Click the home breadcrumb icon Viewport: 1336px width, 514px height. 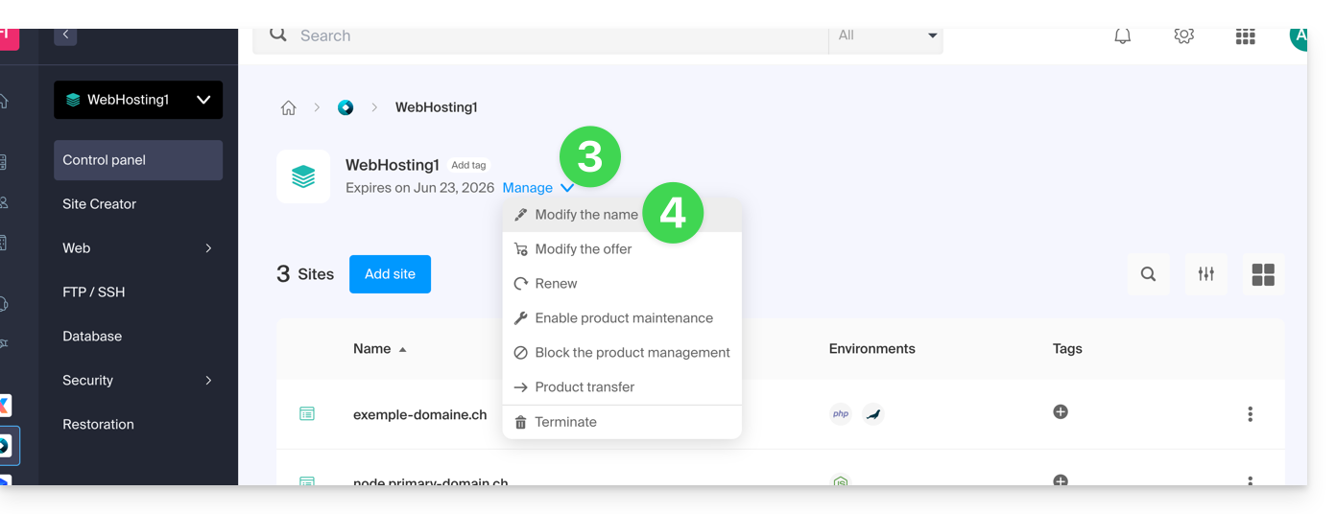[x=288, y=107]
